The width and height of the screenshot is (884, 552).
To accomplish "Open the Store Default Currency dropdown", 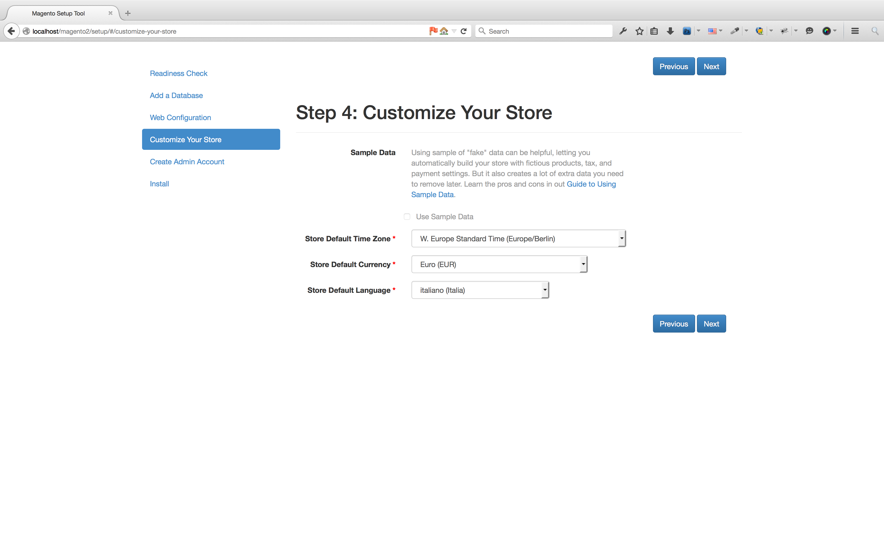I will (499, 264).
